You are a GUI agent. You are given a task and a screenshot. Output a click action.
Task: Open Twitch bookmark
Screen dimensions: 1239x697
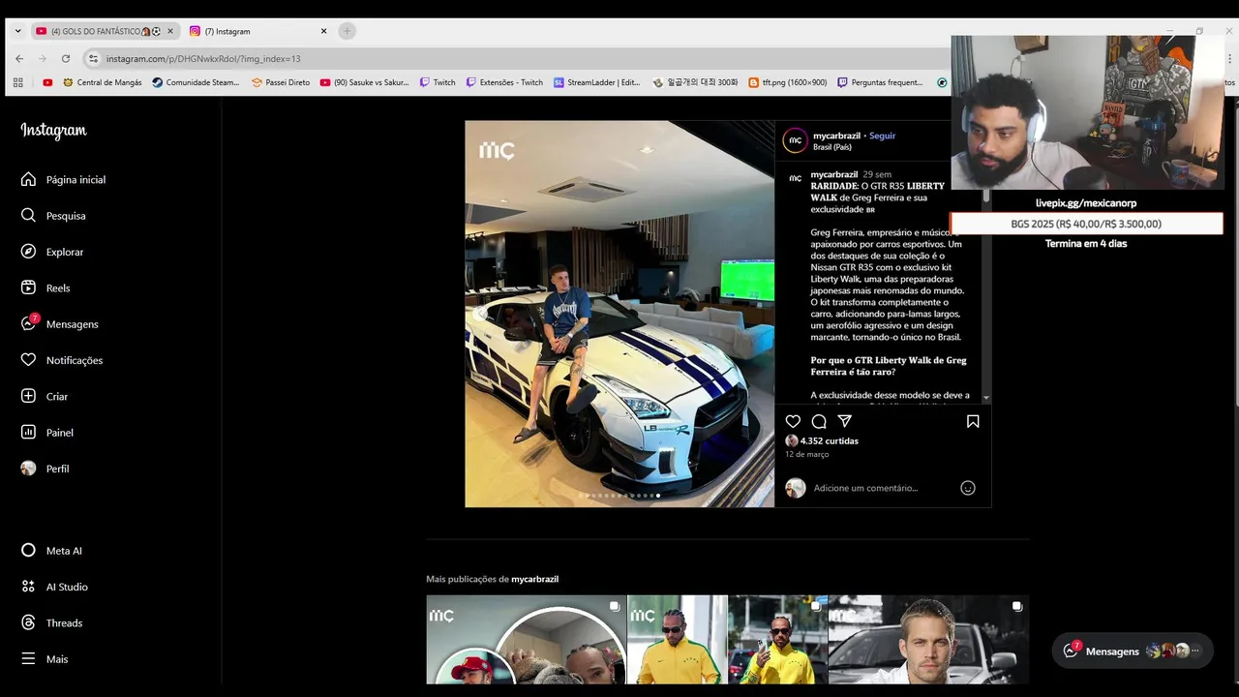438,82
